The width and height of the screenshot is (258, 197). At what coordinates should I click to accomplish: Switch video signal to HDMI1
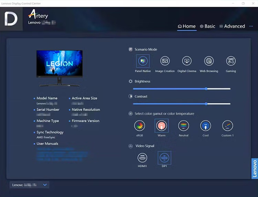coord(142,158)
